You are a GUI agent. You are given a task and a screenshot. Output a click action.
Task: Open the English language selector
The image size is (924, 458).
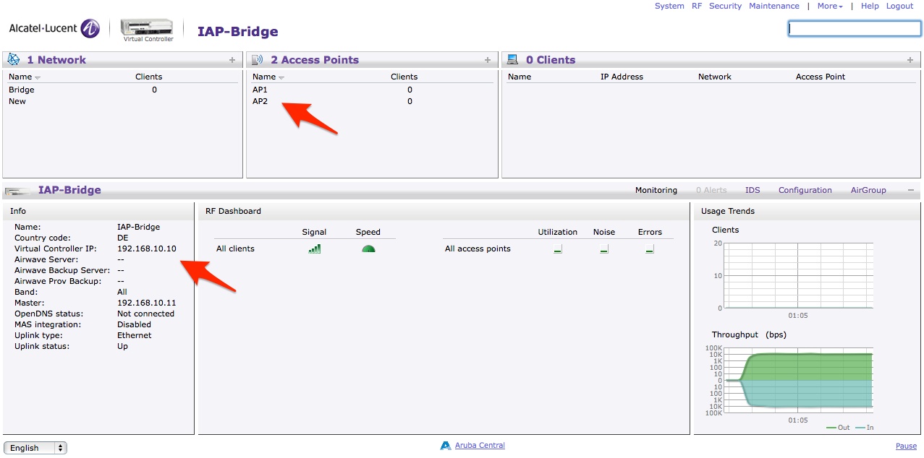[x=35, y=448]
